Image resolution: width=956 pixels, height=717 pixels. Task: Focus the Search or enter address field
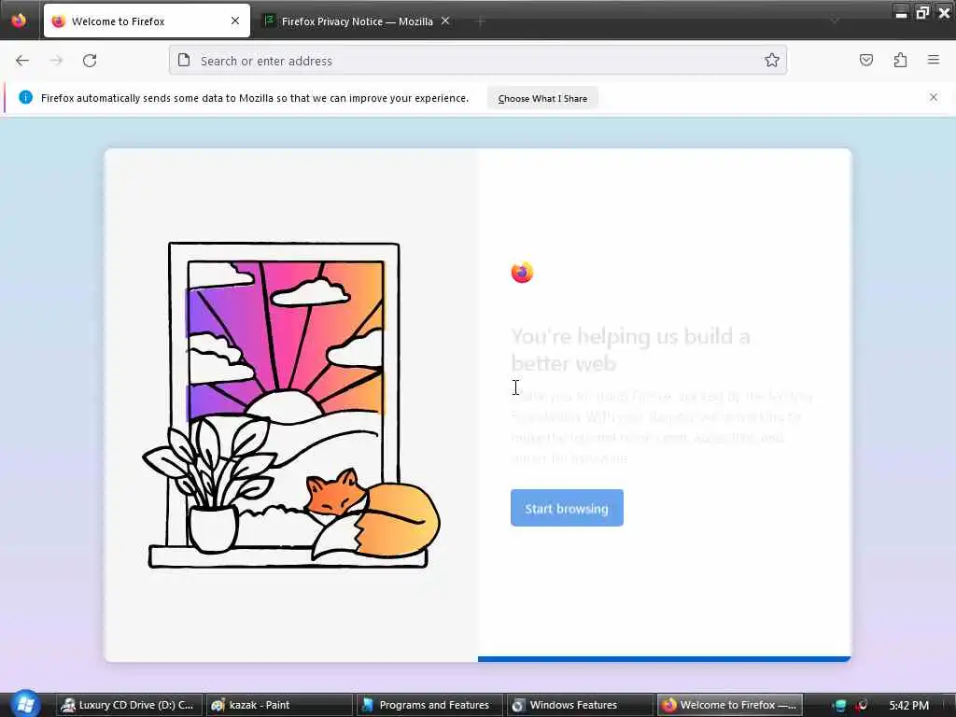coord(478,61)
